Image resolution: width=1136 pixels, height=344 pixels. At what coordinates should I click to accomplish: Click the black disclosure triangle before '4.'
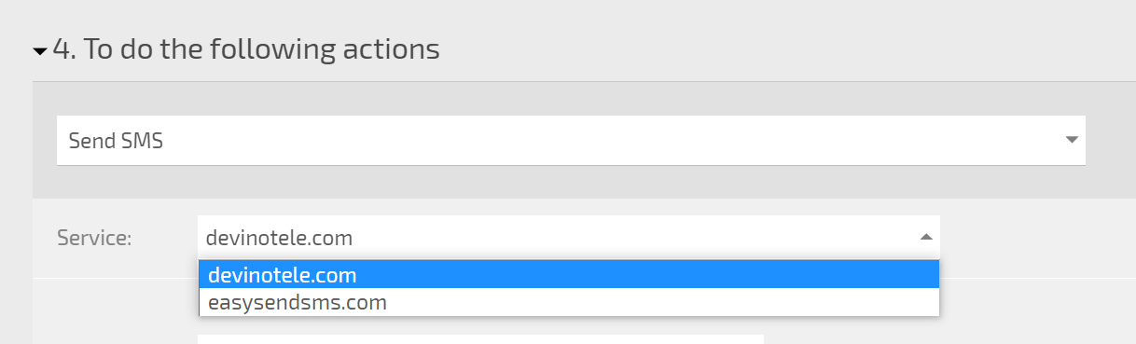click(40, 51)
